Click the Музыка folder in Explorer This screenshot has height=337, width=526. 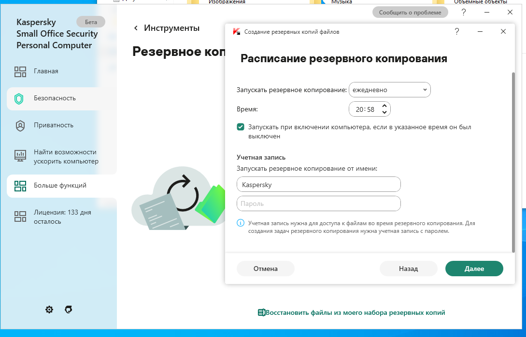coord(341,2)
